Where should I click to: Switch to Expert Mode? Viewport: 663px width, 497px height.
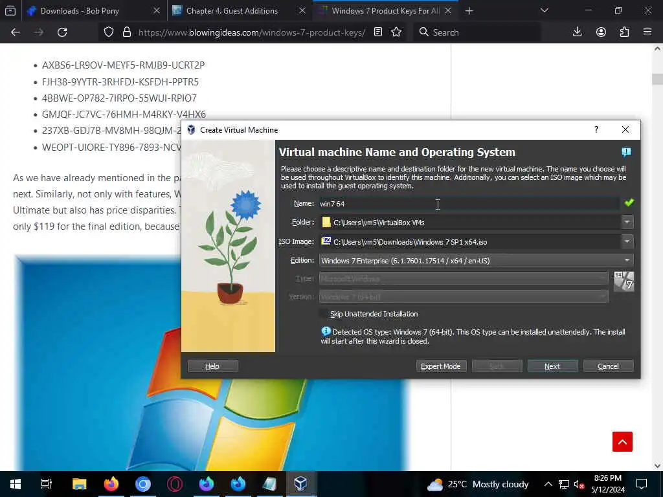(441, 366)
